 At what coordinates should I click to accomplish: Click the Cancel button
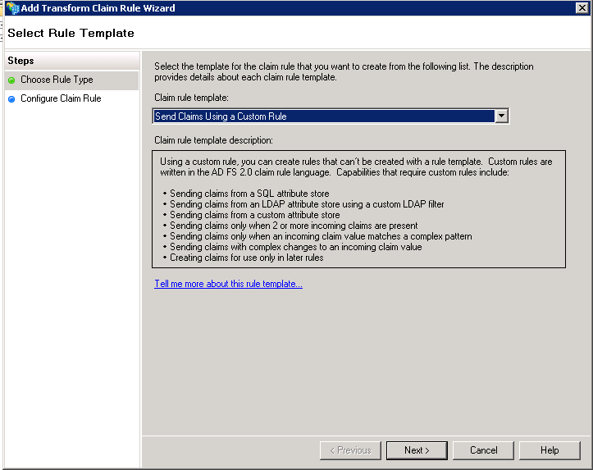coord(483,450)
